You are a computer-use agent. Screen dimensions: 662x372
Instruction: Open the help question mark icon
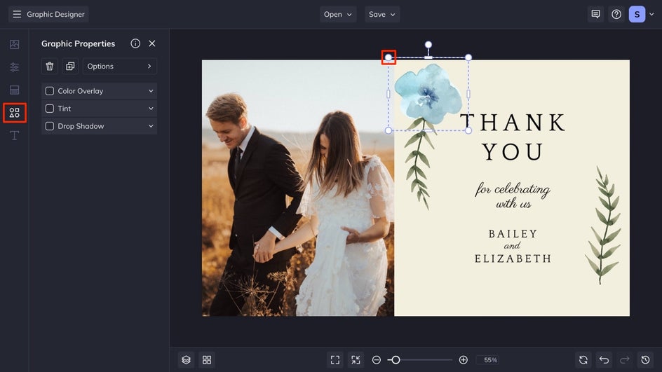coord(616,14)
